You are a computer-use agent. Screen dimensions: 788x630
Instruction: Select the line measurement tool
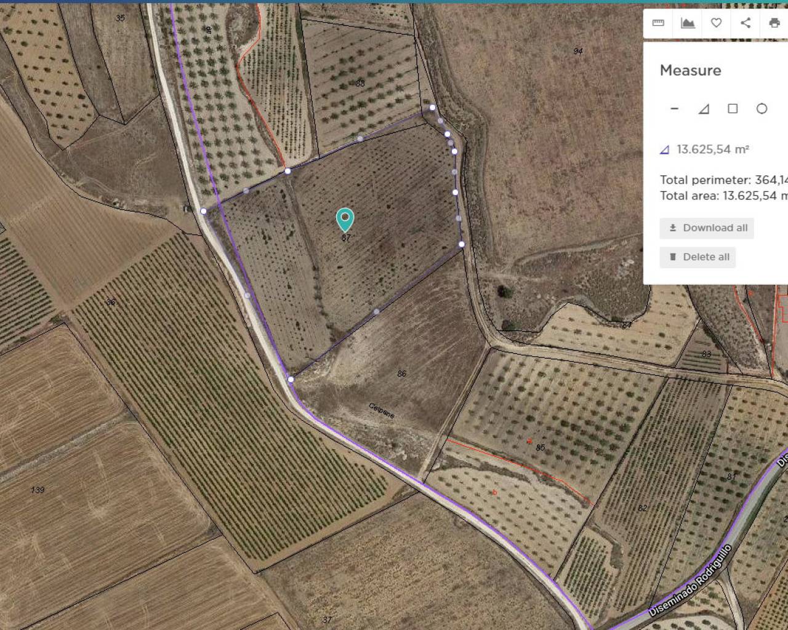[x=674, y=109]
